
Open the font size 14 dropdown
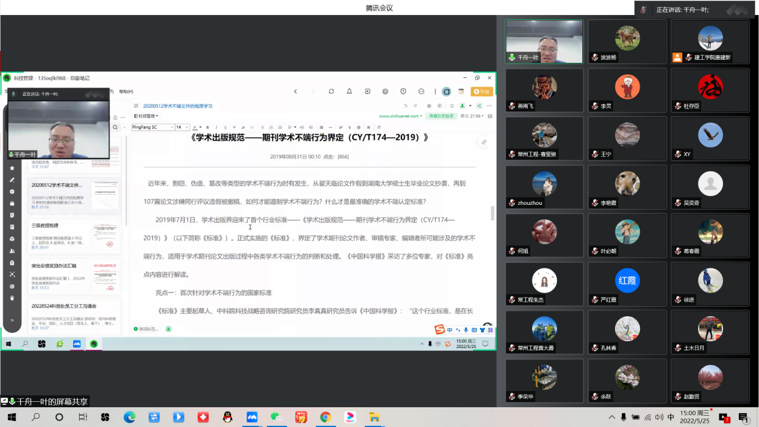pyautogui.click(x=182, y=128)
